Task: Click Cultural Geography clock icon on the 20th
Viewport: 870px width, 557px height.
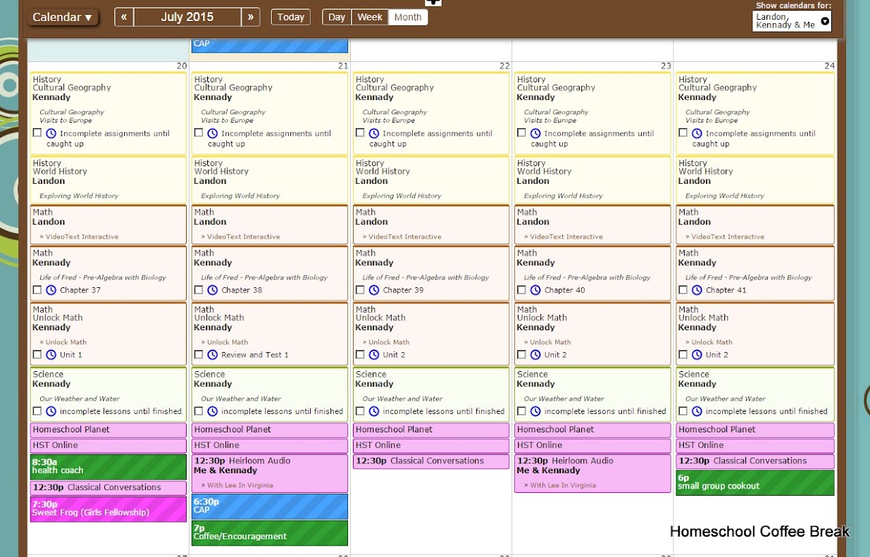Action: pos(51,133)
